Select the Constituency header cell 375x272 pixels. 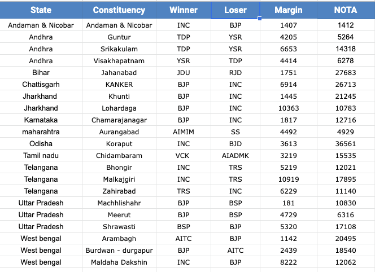[119, 10]
